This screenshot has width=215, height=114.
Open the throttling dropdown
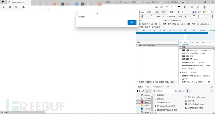(x=182, y=16)
